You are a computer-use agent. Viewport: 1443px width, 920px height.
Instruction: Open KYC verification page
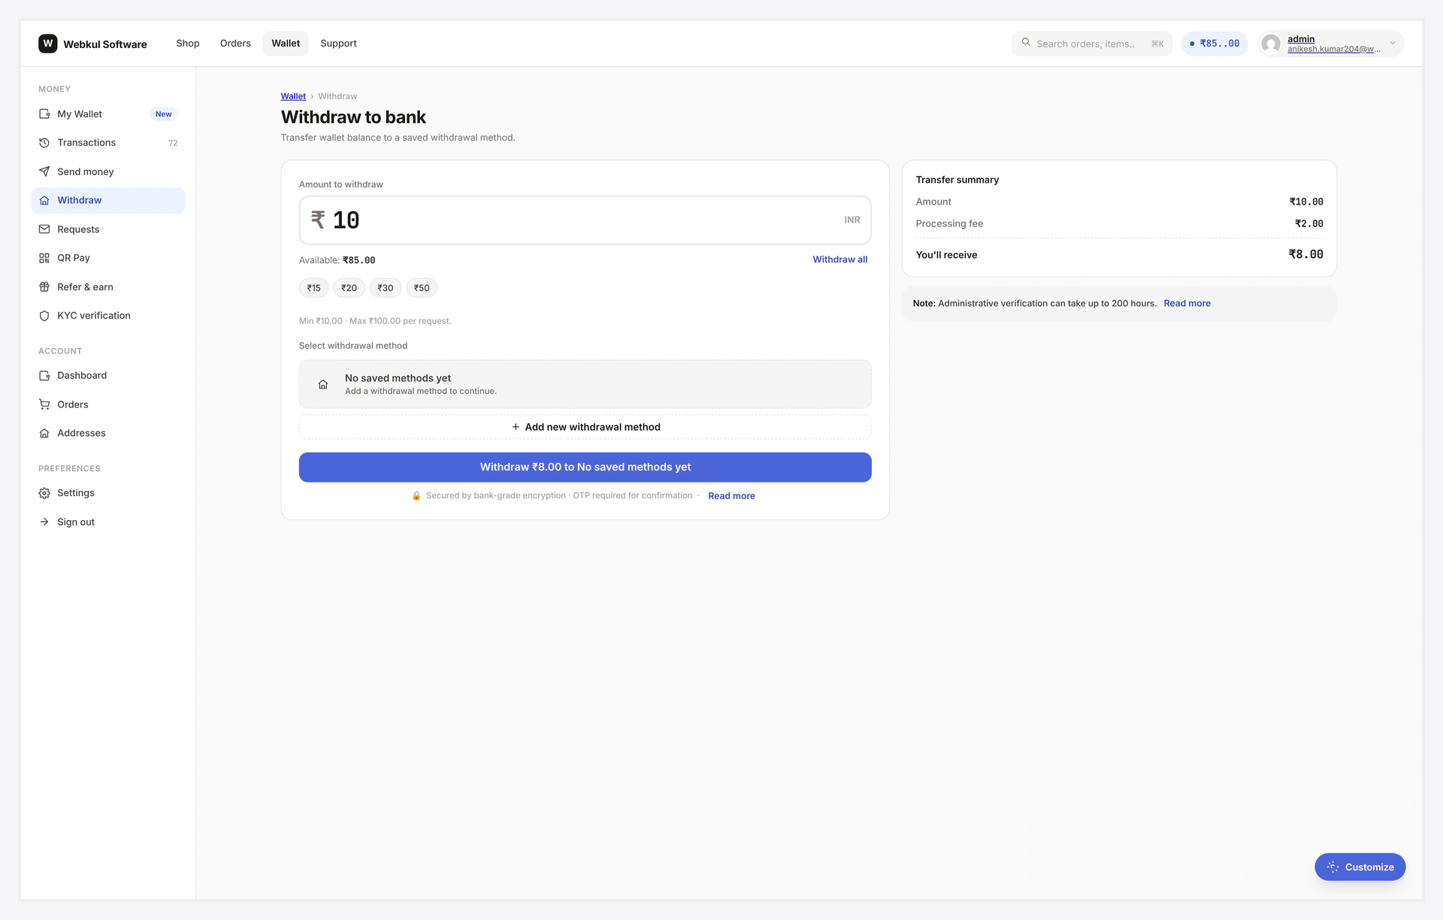(108, 316)
